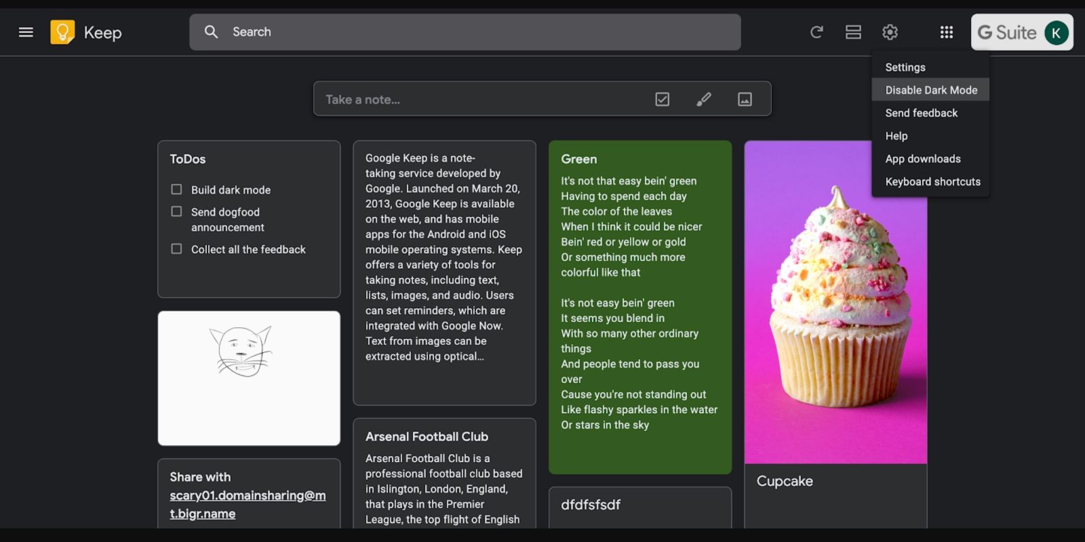The height and width of the screenshot is (542, 1085).
Task: Open the main hamburger menu
Action: [26, 32]
